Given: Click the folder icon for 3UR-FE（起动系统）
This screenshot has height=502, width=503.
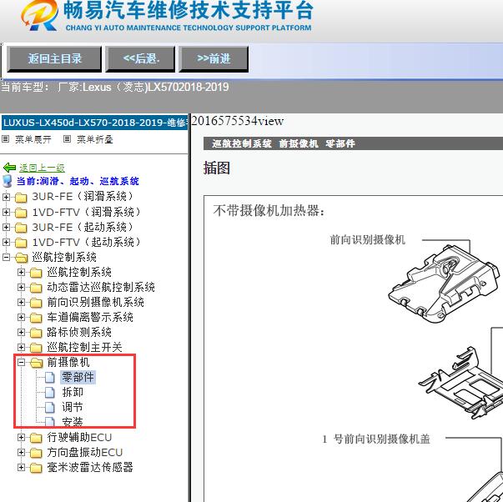Looking at the screenshot, I should tap(21, 228).
